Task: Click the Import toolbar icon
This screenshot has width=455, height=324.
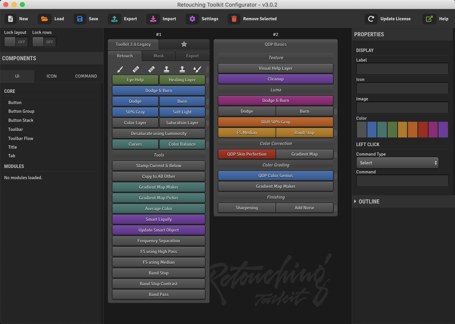Action: click(153, 19)
